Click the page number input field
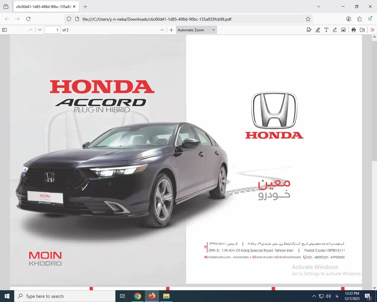 point(52,30)
